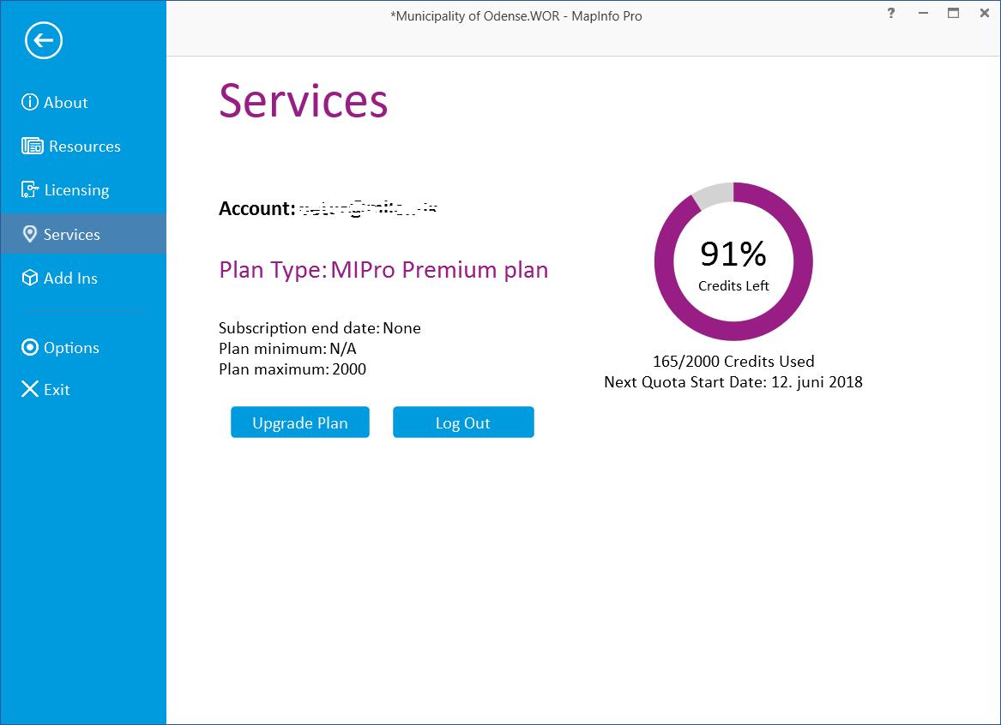This screenshot has width=1001, height=725.
Task: Click the 91% credits left donut chart
Action: (x=733, y=261)
